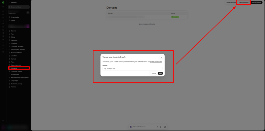Open Checkout settings
This screenshot has width=265, height=131.
(14, 43)
